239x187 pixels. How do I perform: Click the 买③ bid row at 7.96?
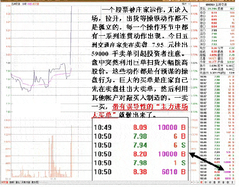[x=217, y=37]
